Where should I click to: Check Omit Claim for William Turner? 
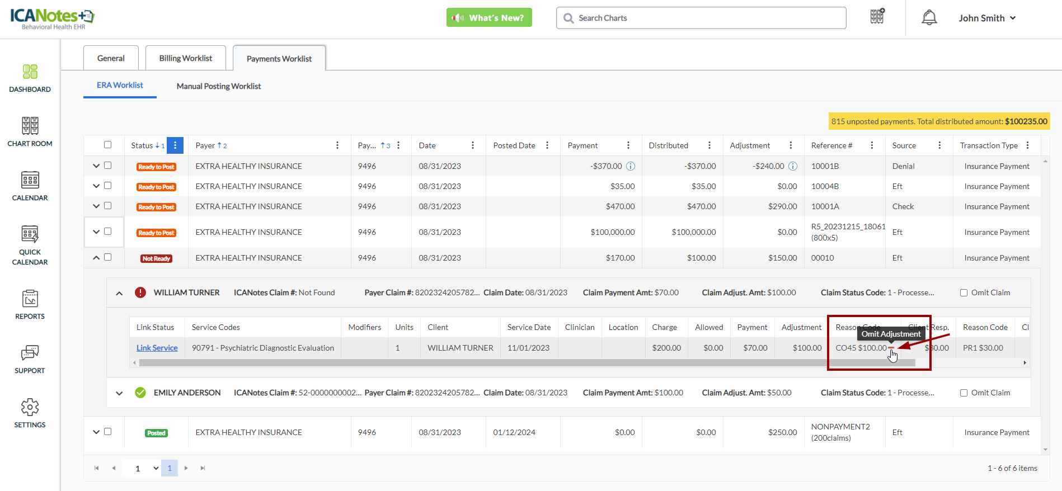pos(964,292)
